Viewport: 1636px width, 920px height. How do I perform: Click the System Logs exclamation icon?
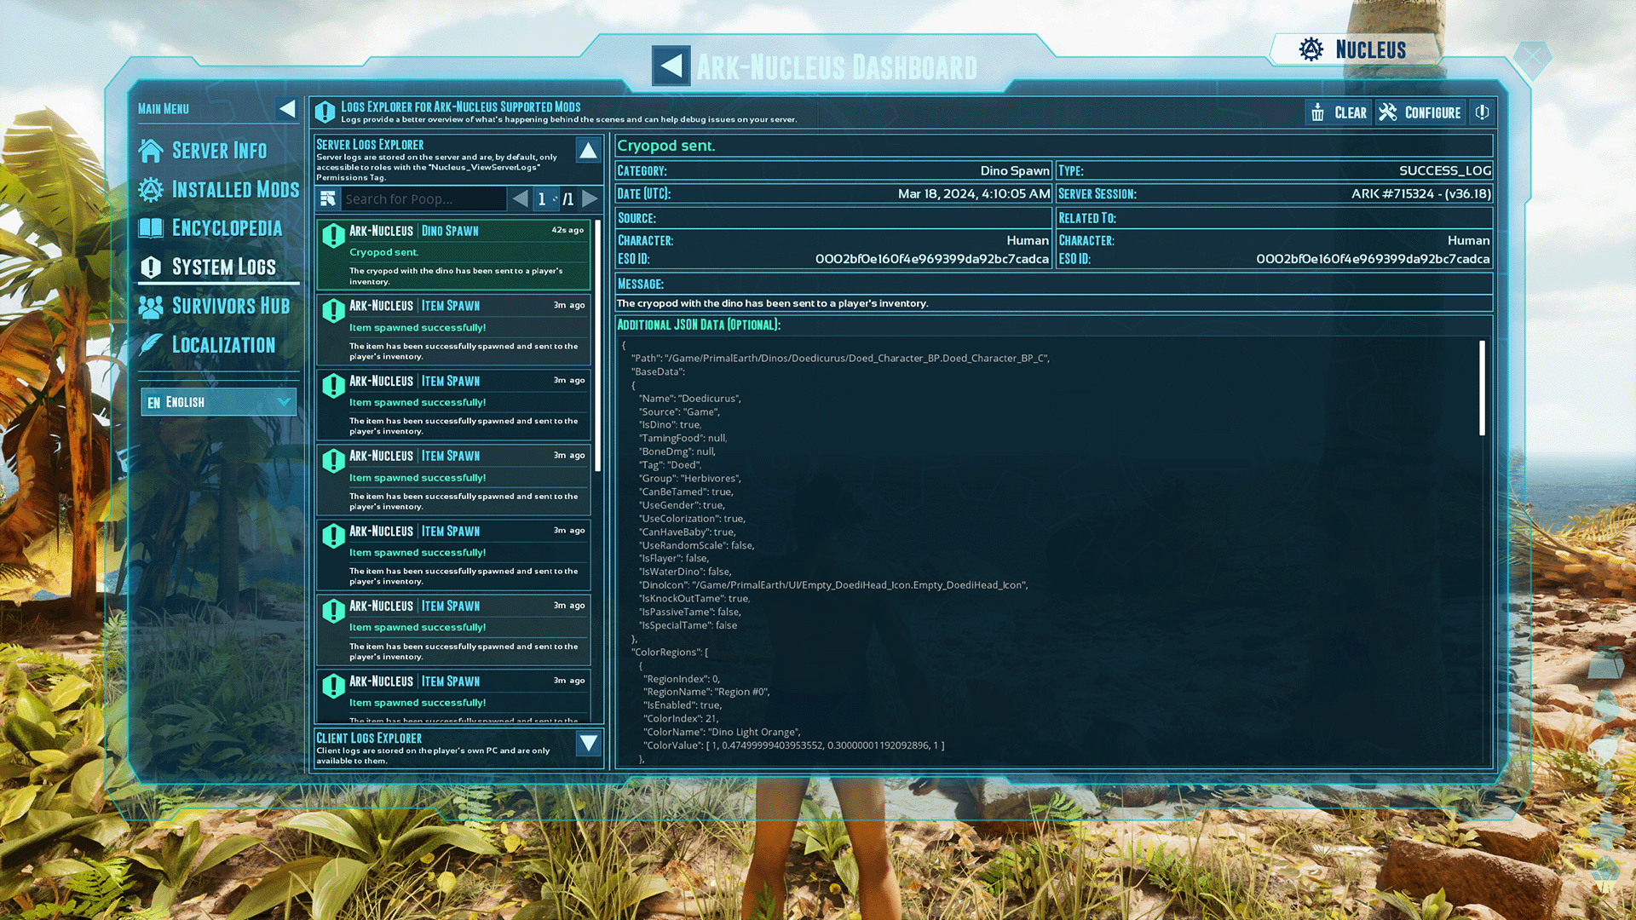point(150,267)
